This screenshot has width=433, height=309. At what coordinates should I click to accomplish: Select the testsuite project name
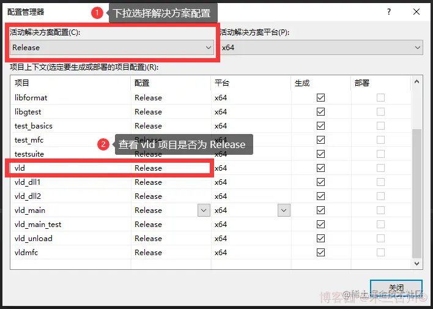click(29, 154)
